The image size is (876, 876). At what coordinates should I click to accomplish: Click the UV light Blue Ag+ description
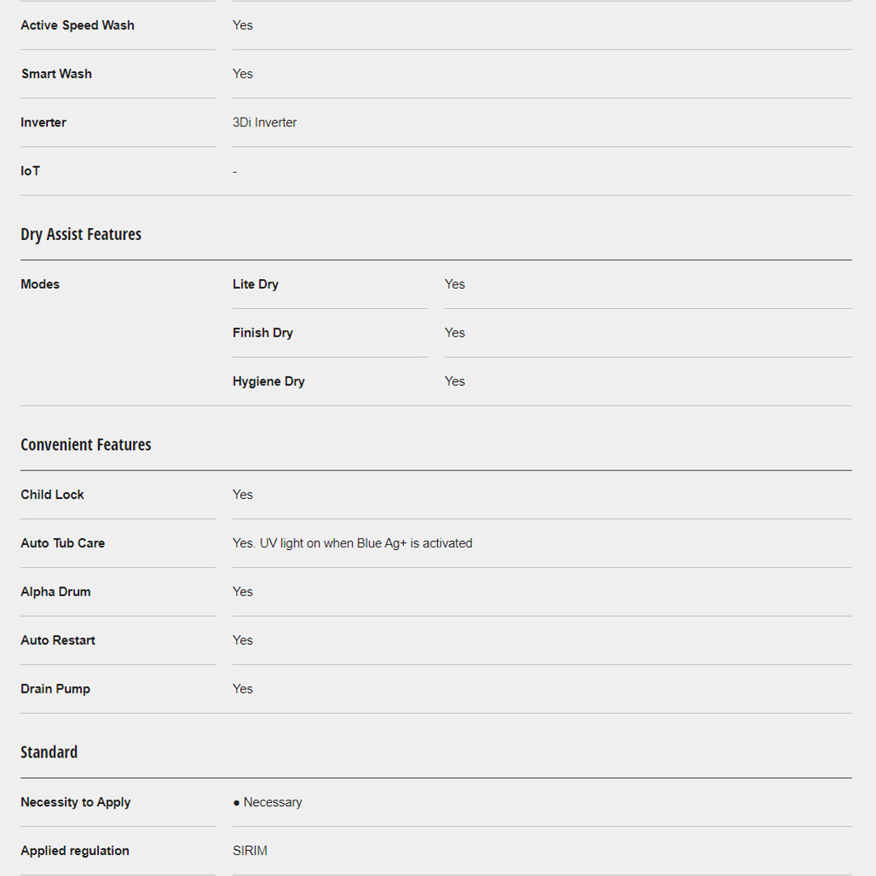click(x=352, y=543)
